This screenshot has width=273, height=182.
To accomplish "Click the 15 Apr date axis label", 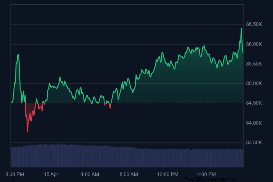I will coord(51,174).
